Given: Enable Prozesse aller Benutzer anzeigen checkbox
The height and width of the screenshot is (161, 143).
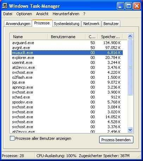Looking at the screenshot, I should pos(12,138).
